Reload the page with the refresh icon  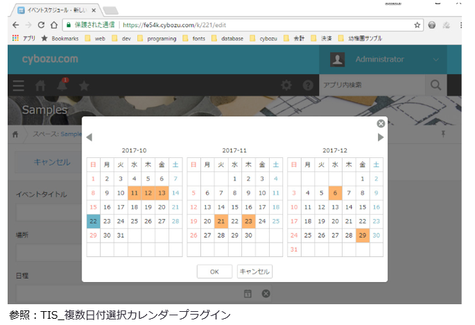pos(41,25)
